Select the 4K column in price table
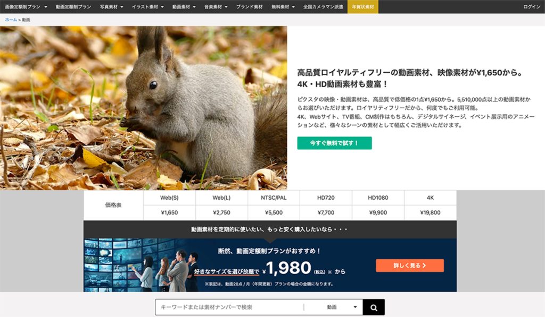The image size is (545, 317). pyautogui.click(x=430, y=198)
